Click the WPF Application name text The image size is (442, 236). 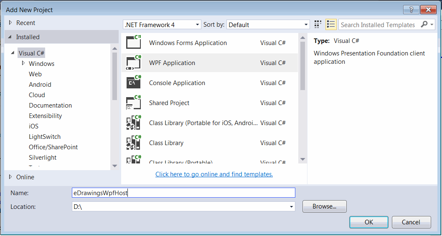coord(172,63)
